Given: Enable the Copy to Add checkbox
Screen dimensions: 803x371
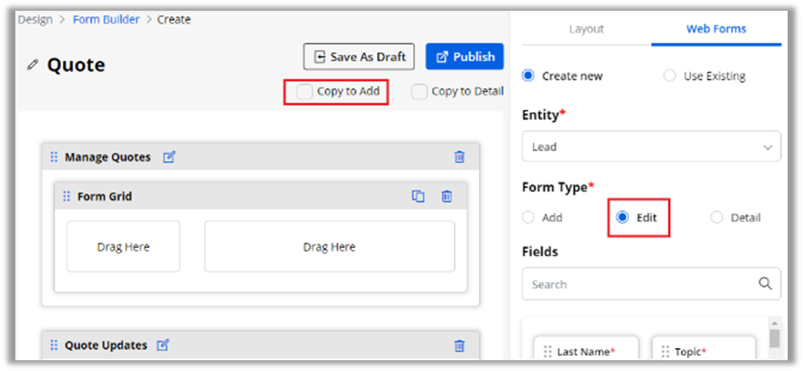Looking at the screenshot, I should click(x=305, y=91).
